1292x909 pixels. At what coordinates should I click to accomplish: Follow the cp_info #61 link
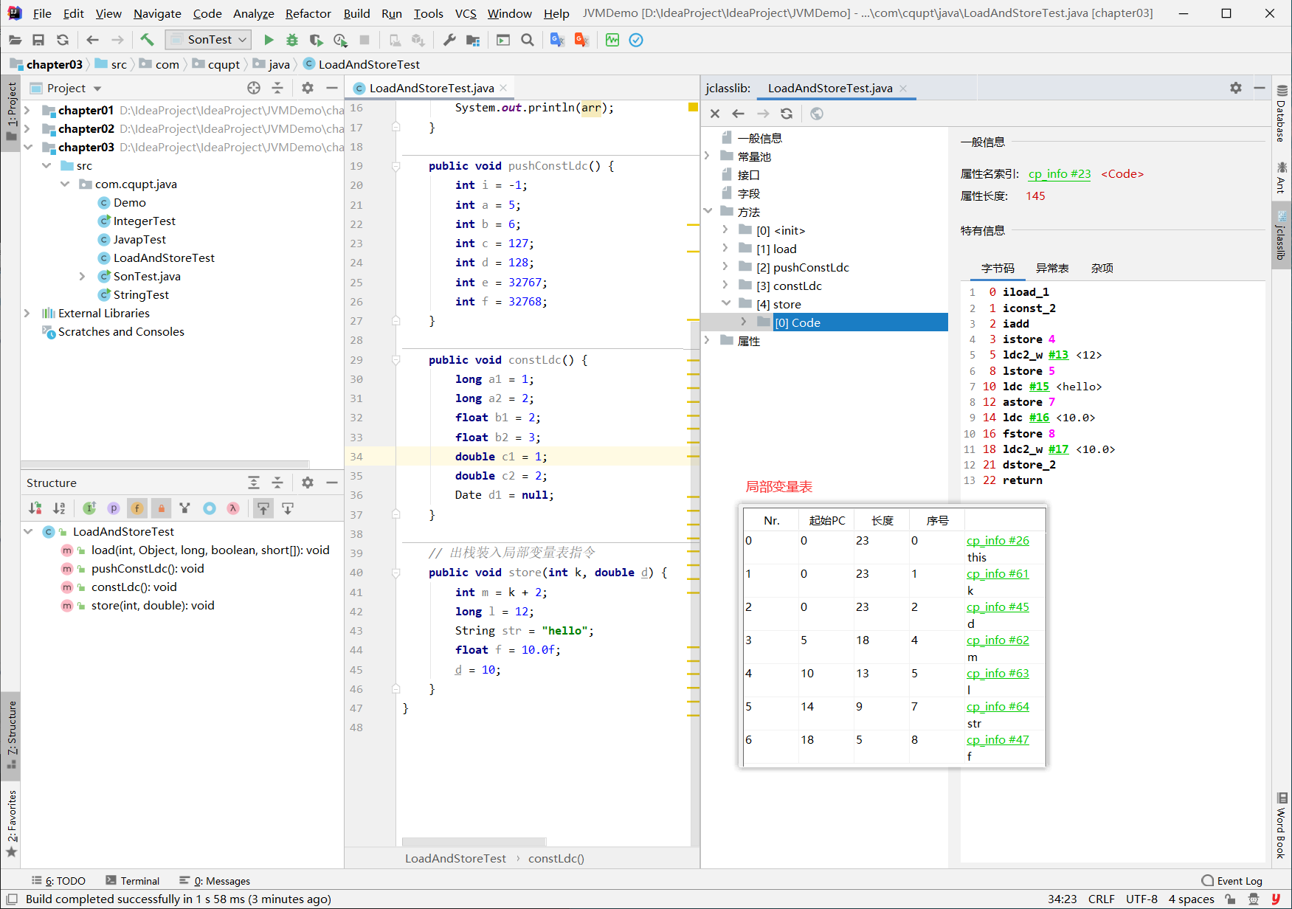click(998, 573)
